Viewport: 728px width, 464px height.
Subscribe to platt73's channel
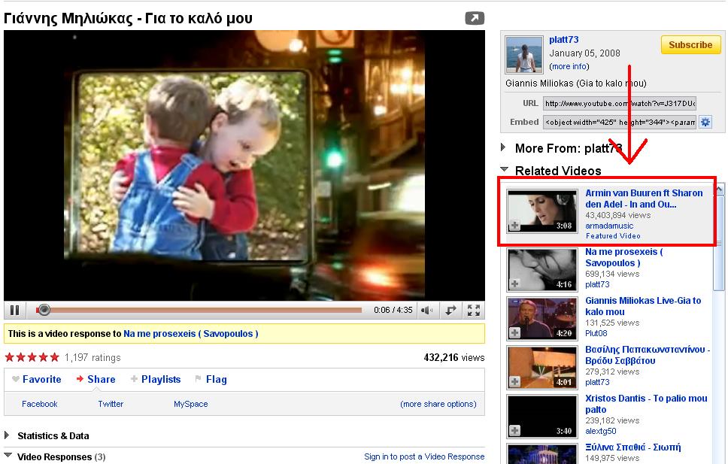point(690,45)
